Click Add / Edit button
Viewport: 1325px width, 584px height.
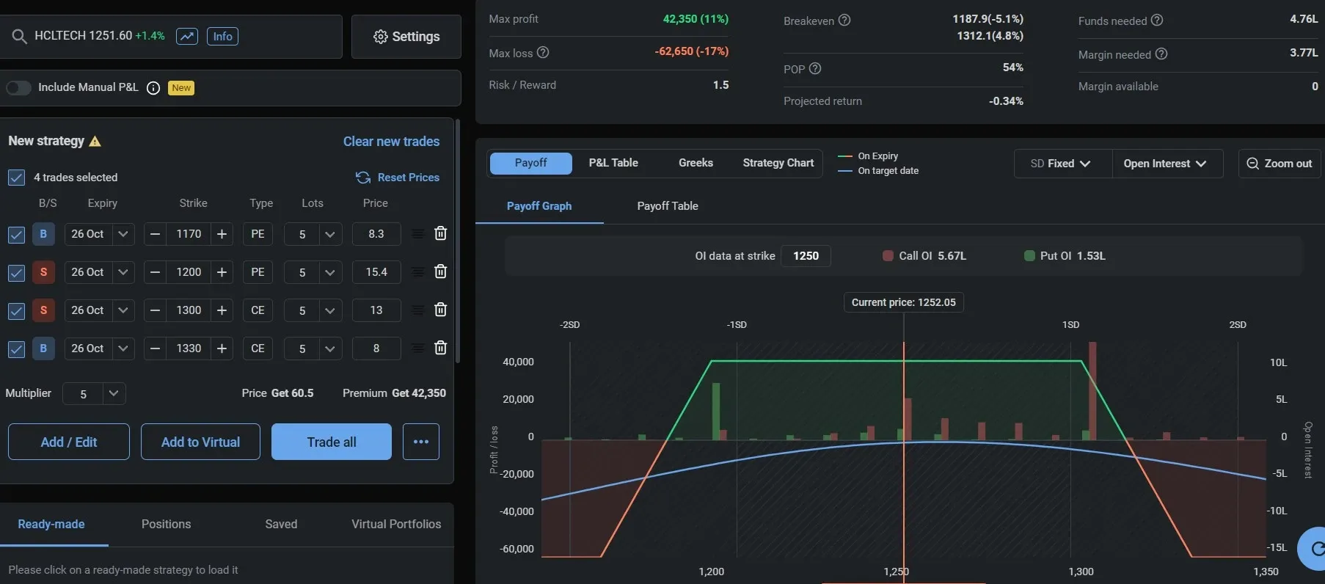pos(69,442)
